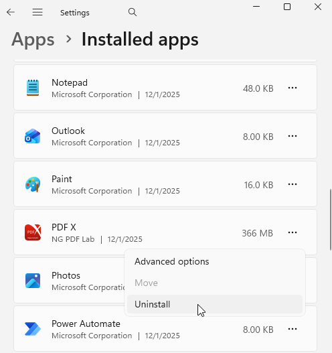Navigate to the Apps breadcrumb link
The width and height of the screenshot is (332, 353).
pos(33,40)
